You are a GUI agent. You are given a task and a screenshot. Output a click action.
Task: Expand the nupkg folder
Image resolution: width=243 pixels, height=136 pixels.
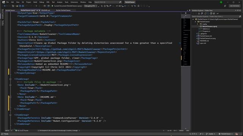click(x=197, y=24)
